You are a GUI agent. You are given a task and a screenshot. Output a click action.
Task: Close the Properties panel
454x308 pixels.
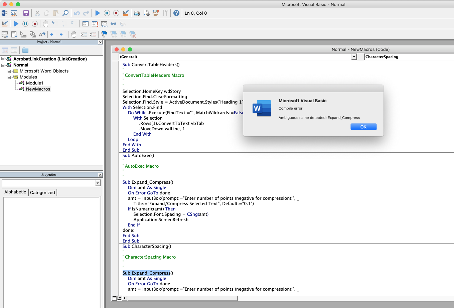click(101, 175)
